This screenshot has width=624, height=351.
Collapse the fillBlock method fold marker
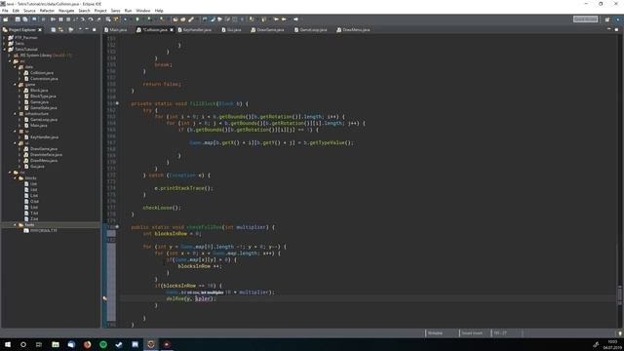(x=117, y=103)
